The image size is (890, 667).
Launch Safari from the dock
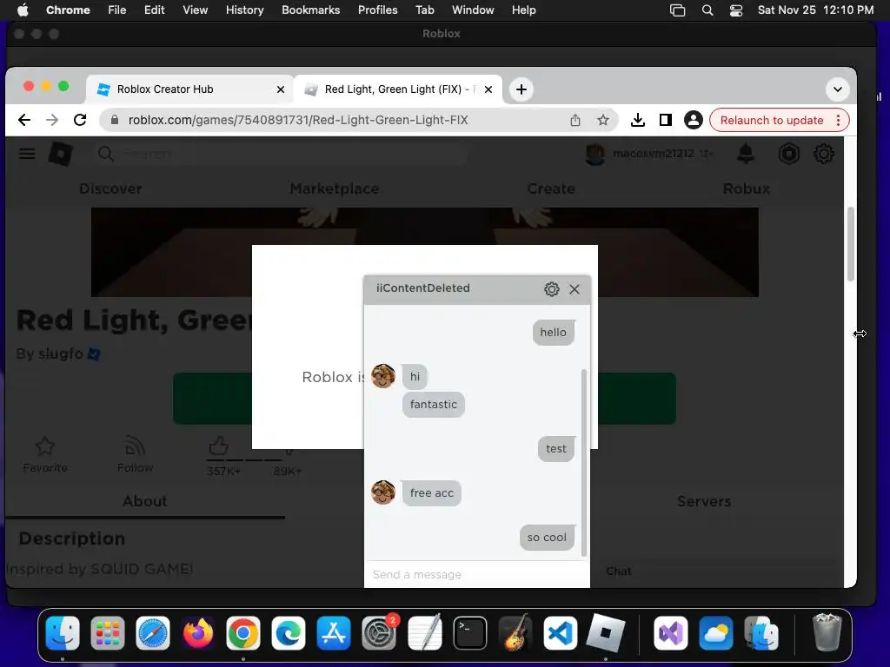pyautogui.click(x=153, y=633)
